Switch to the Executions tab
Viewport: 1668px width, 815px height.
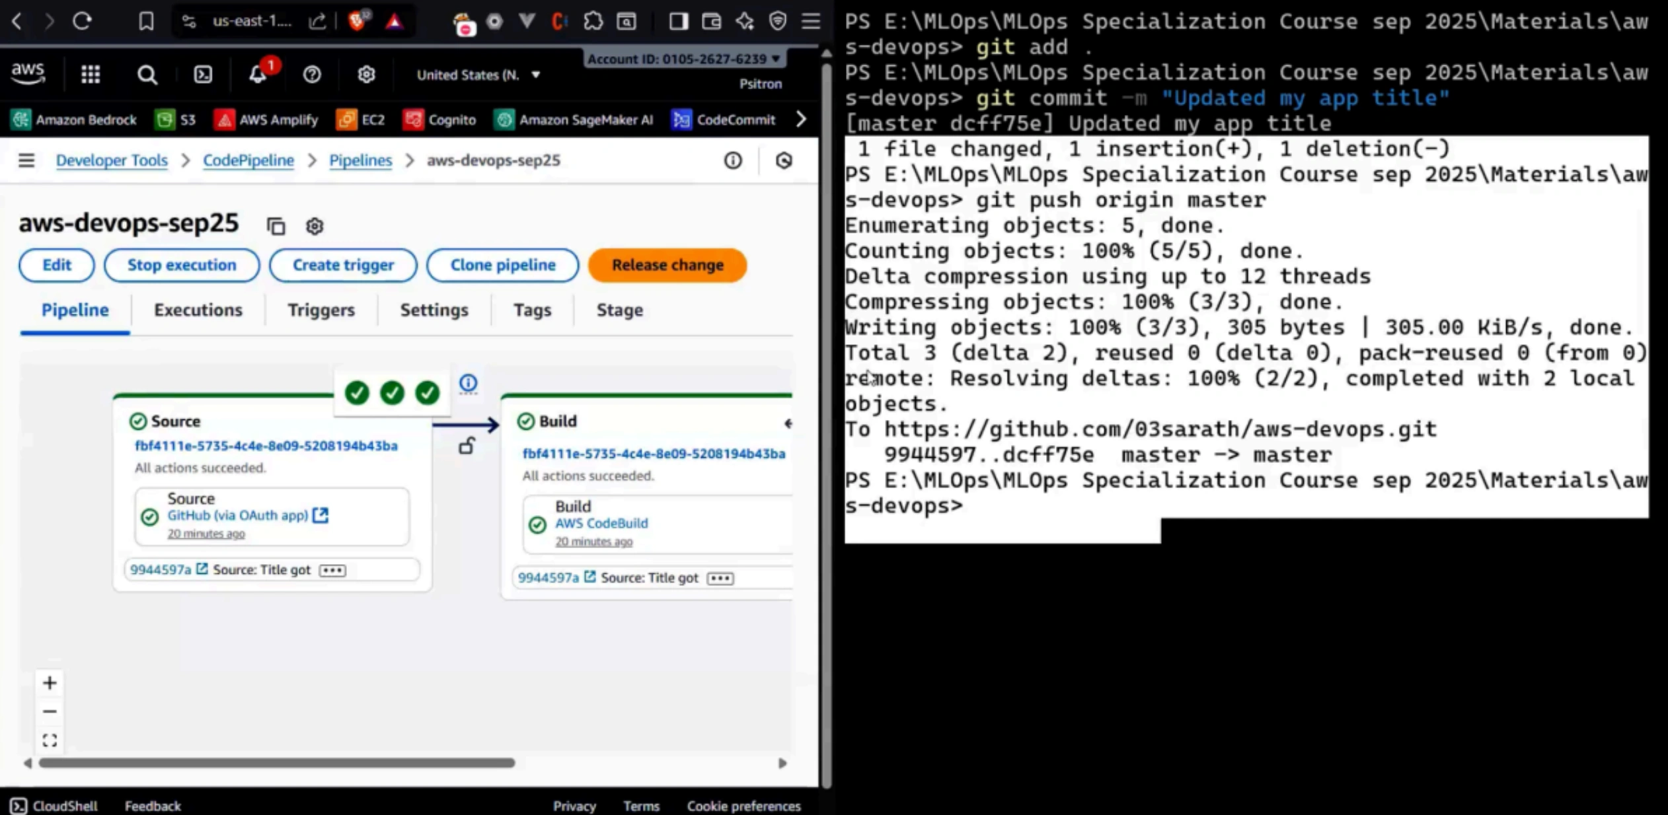(198, 310)
